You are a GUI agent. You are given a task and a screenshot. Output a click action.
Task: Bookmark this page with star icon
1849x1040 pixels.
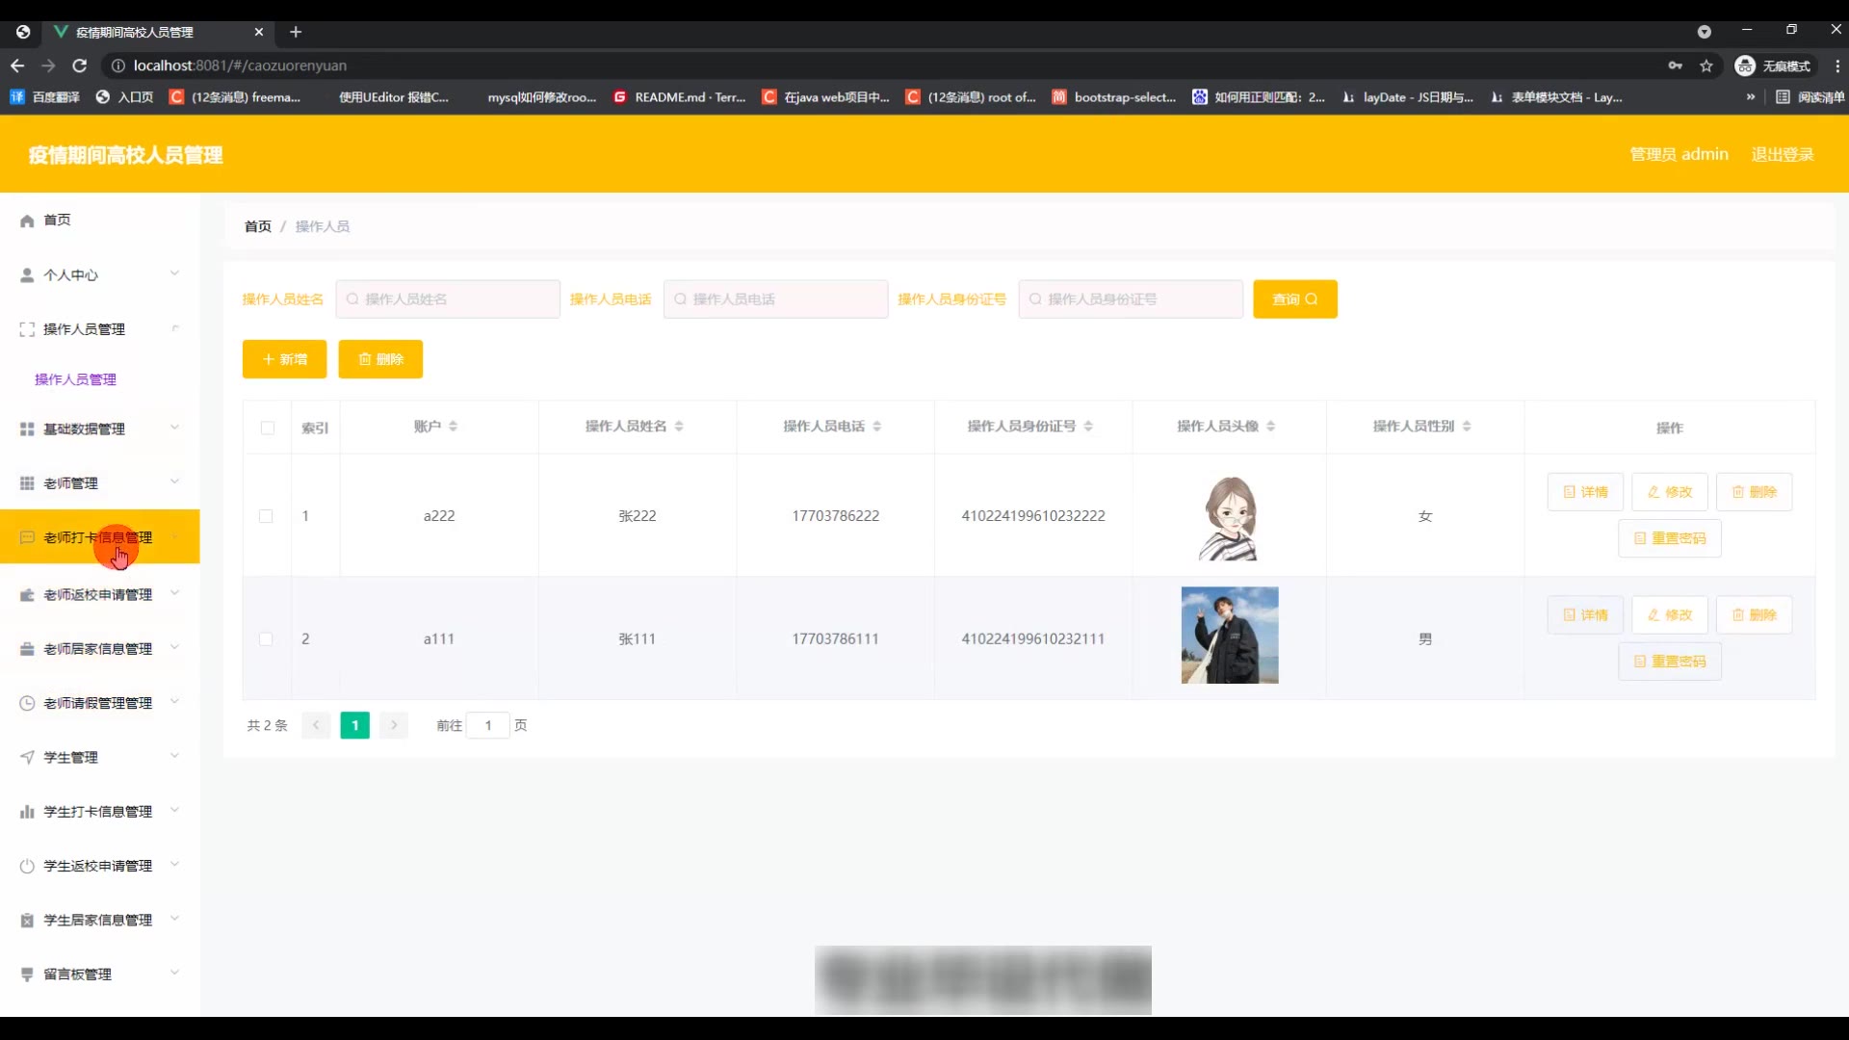[1706, 65]
